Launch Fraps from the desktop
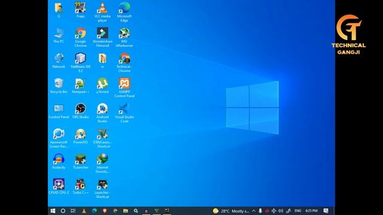 point(80,10)
